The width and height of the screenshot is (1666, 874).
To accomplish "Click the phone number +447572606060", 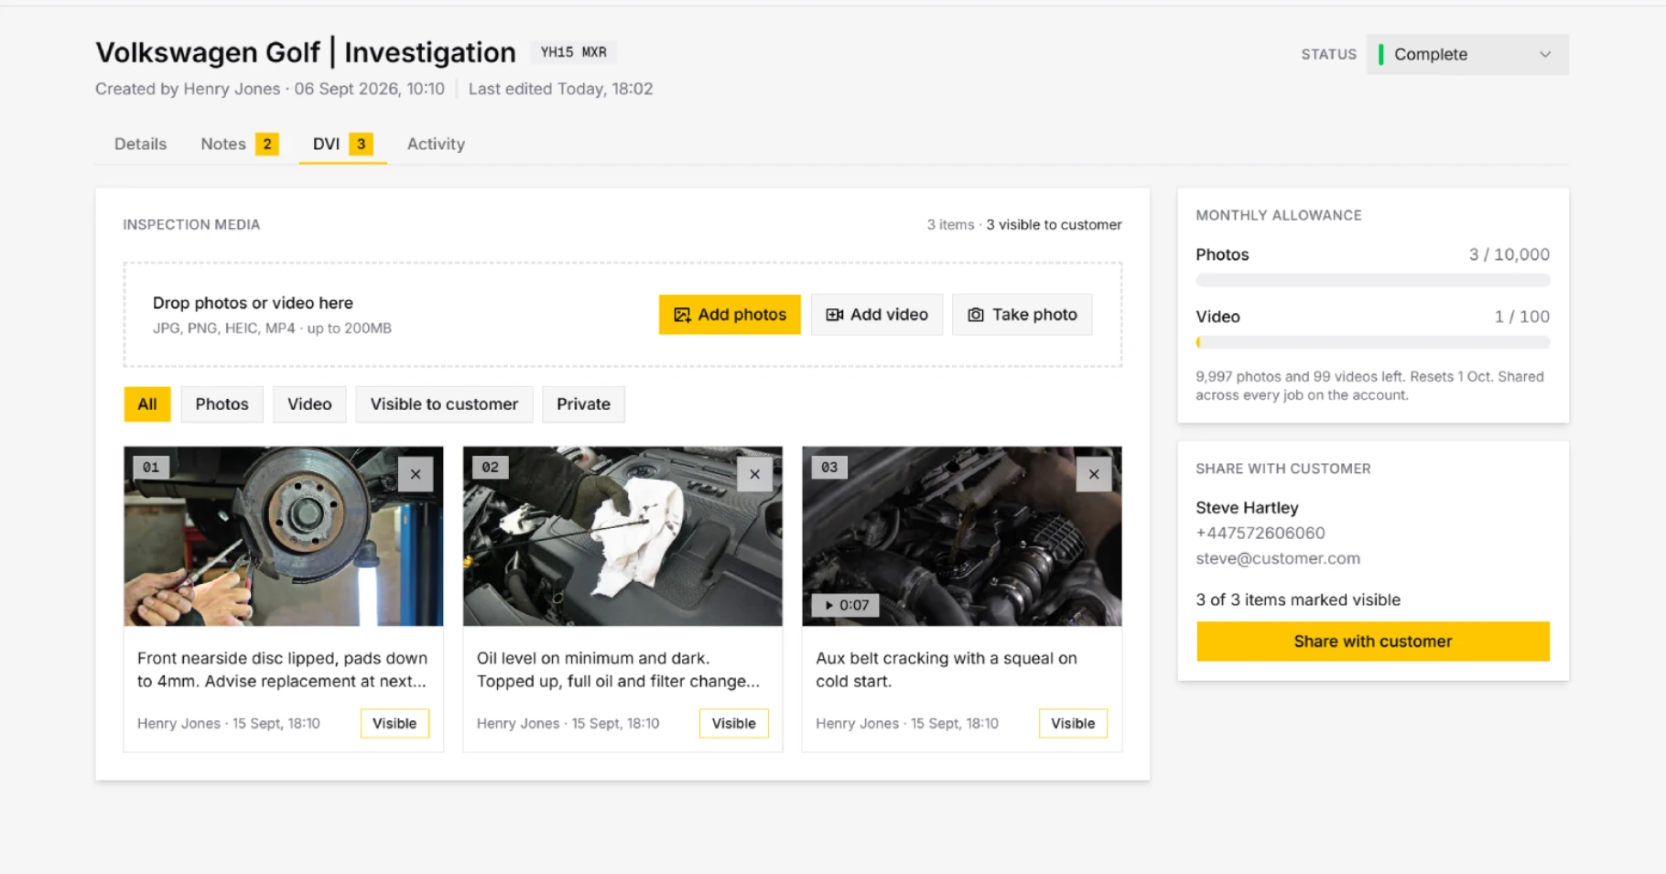I will [1260, 533].
